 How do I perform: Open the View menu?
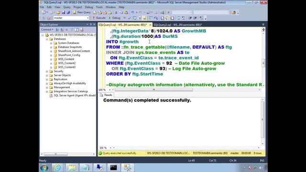click(x=57, y=7)
